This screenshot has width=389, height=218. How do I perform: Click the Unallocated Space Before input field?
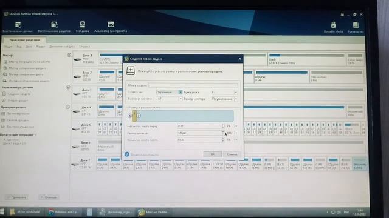click(x=199, y=126)
